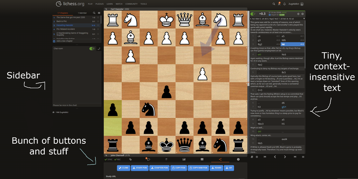Click the voice chat phone icon

pos(99,49)
